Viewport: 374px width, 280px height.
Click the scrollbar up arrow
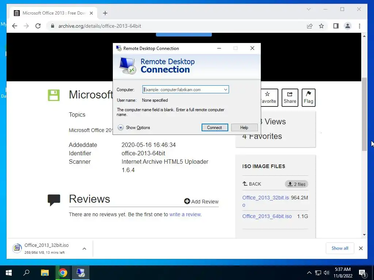(x=364, y=36)
